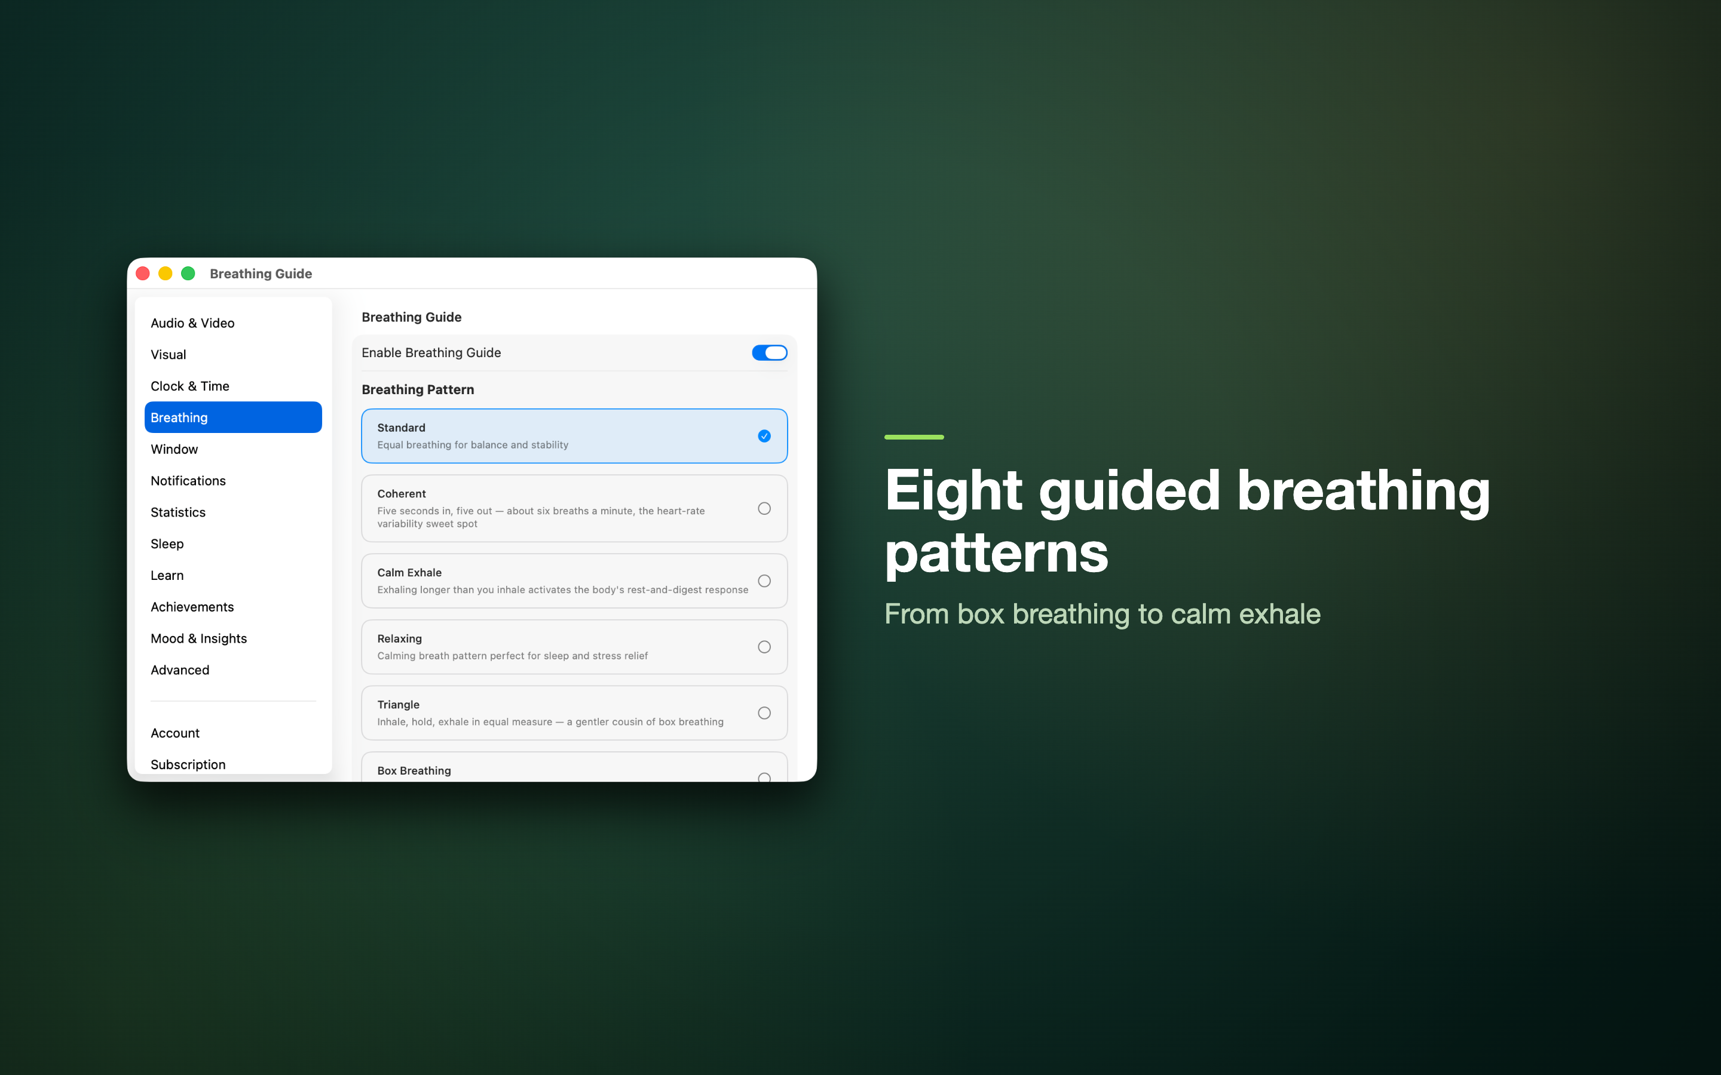Click the Breathing Guide window title
Viewport: 1721px width, 1075px height.
click(x=261, y=274)
